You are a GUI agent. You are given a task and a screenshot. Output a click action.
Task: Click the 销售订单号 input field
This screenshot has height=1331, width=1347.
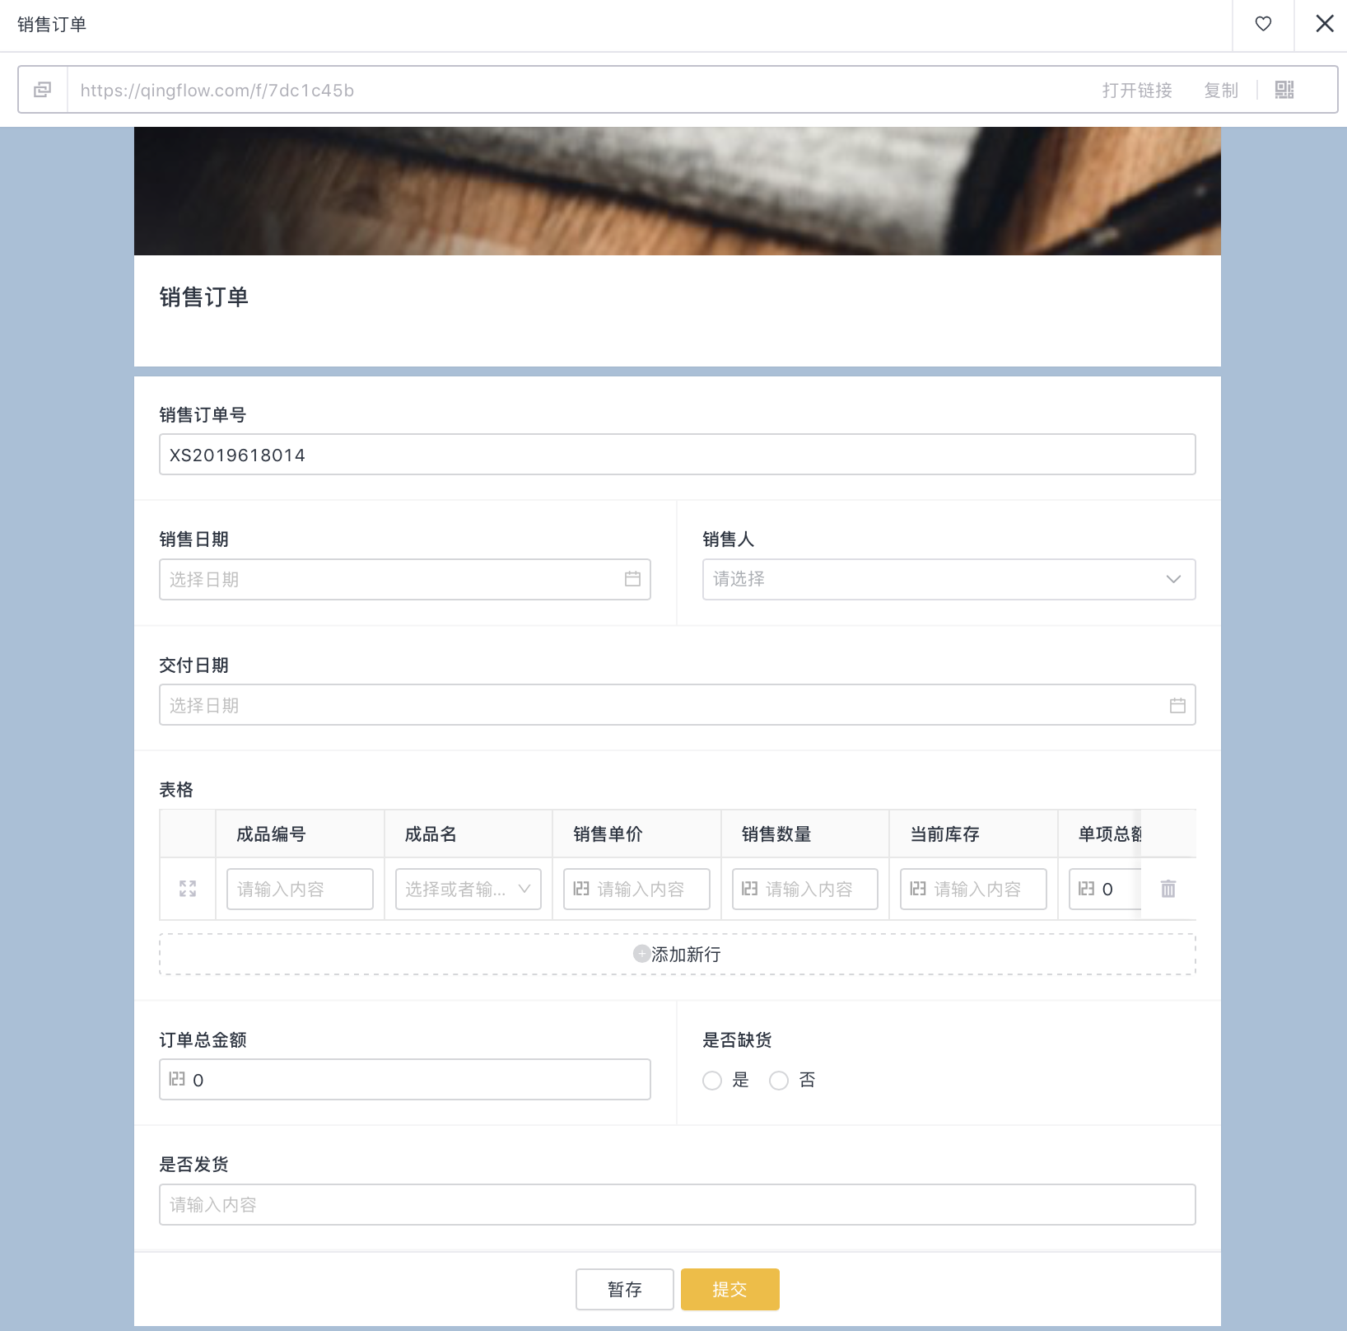coord(677,455)
